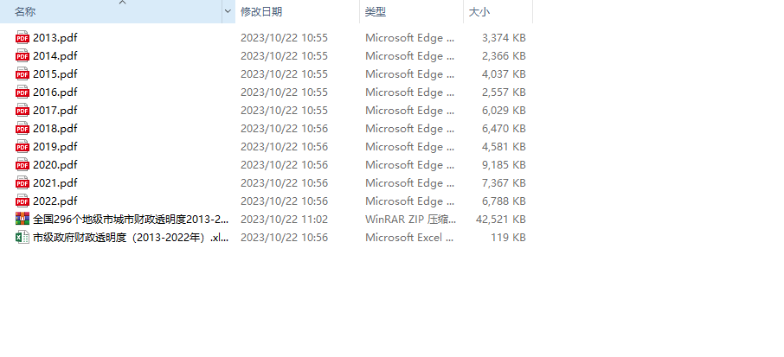Select the file named 2014.pdf

coord(55,55)
